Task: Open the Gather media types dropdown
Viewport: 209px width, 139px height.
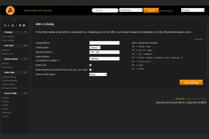Action: tap(98, 74)
